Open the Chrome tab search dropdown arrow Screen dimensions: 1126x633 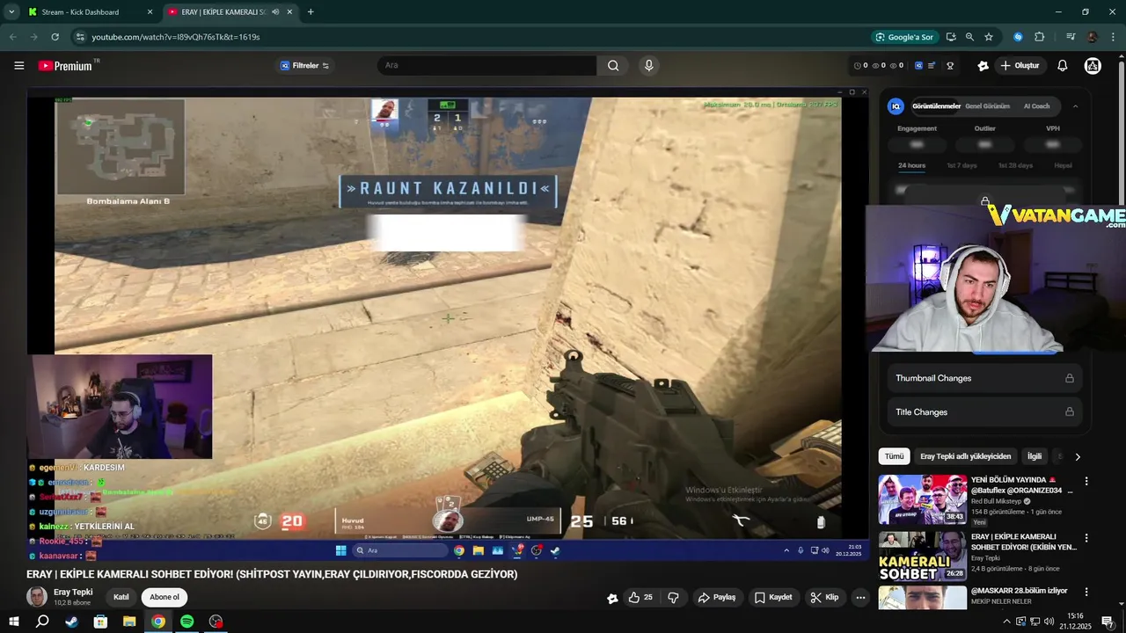pyautogui.click(x=11, y=12)
